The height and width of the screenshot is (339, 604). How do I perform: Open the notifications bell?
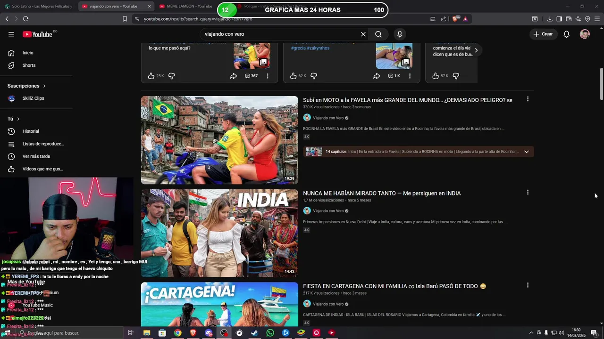point(566,34)
